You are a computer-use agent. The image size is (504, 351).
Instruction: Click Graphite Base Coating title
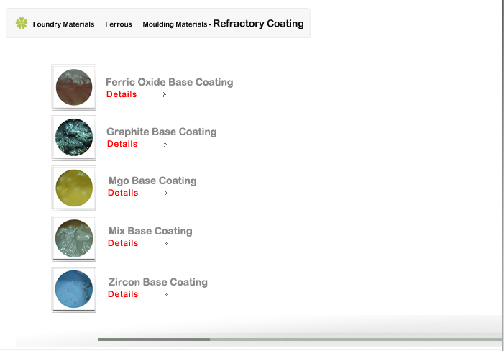pyautogui.click(x=161, y=132)
